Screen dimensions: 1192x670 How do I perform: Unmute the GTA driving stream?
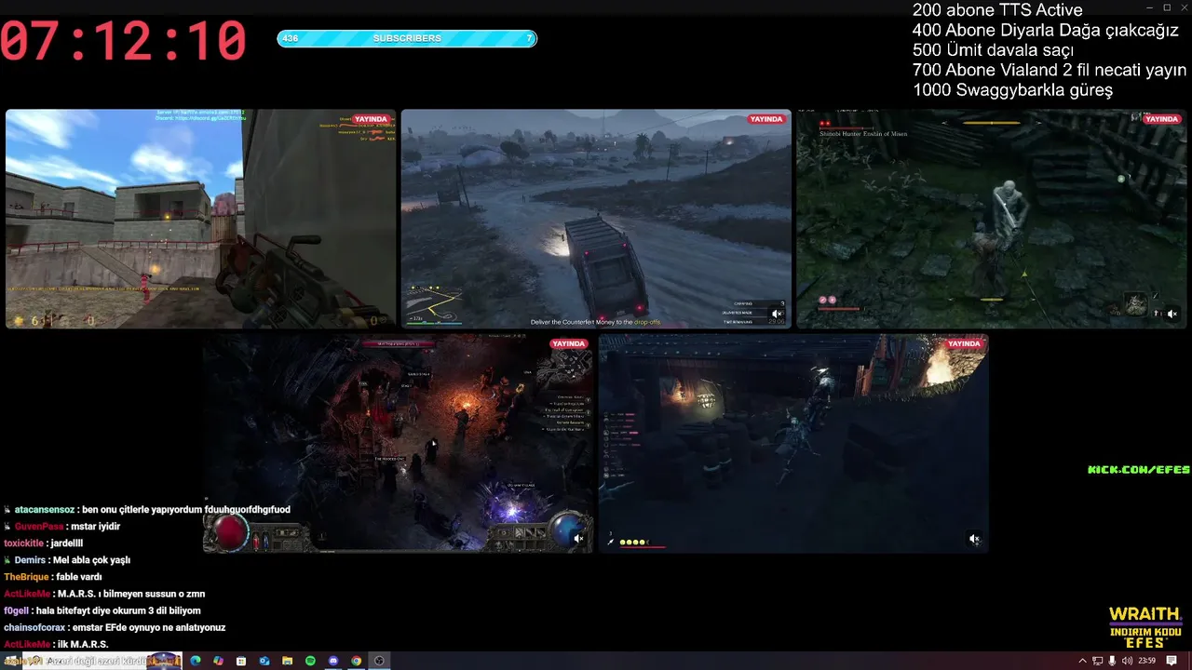click(x=777, y=314)
